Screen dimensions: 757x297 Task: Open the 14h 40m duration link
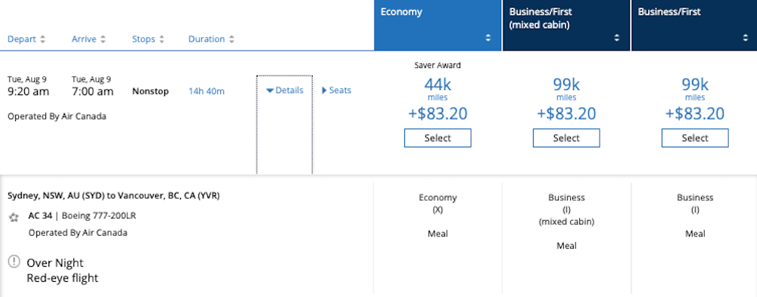[206, 91]
